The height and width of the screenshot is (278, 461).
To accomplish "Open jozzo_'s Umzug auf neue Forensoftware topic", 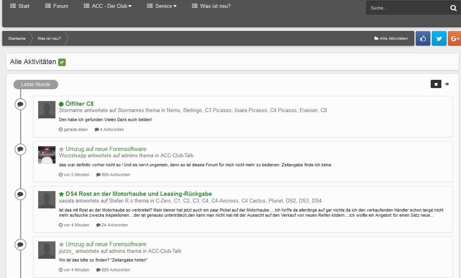I will click(x=106, y=244).
